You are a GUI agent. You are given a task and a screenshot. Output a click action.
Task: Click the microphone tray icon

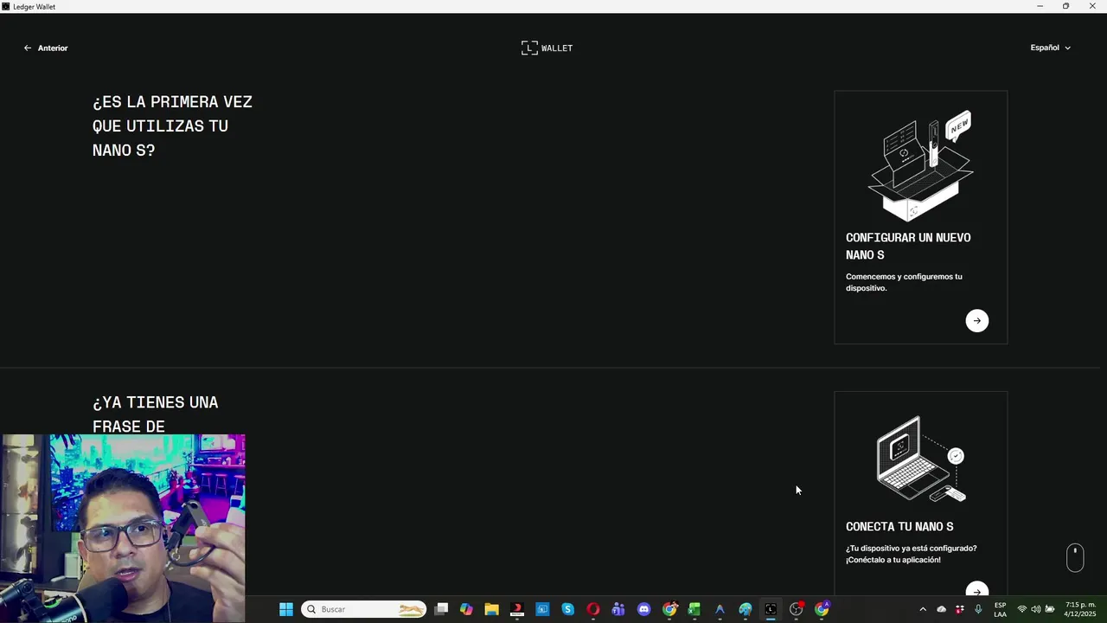[978, 609]
